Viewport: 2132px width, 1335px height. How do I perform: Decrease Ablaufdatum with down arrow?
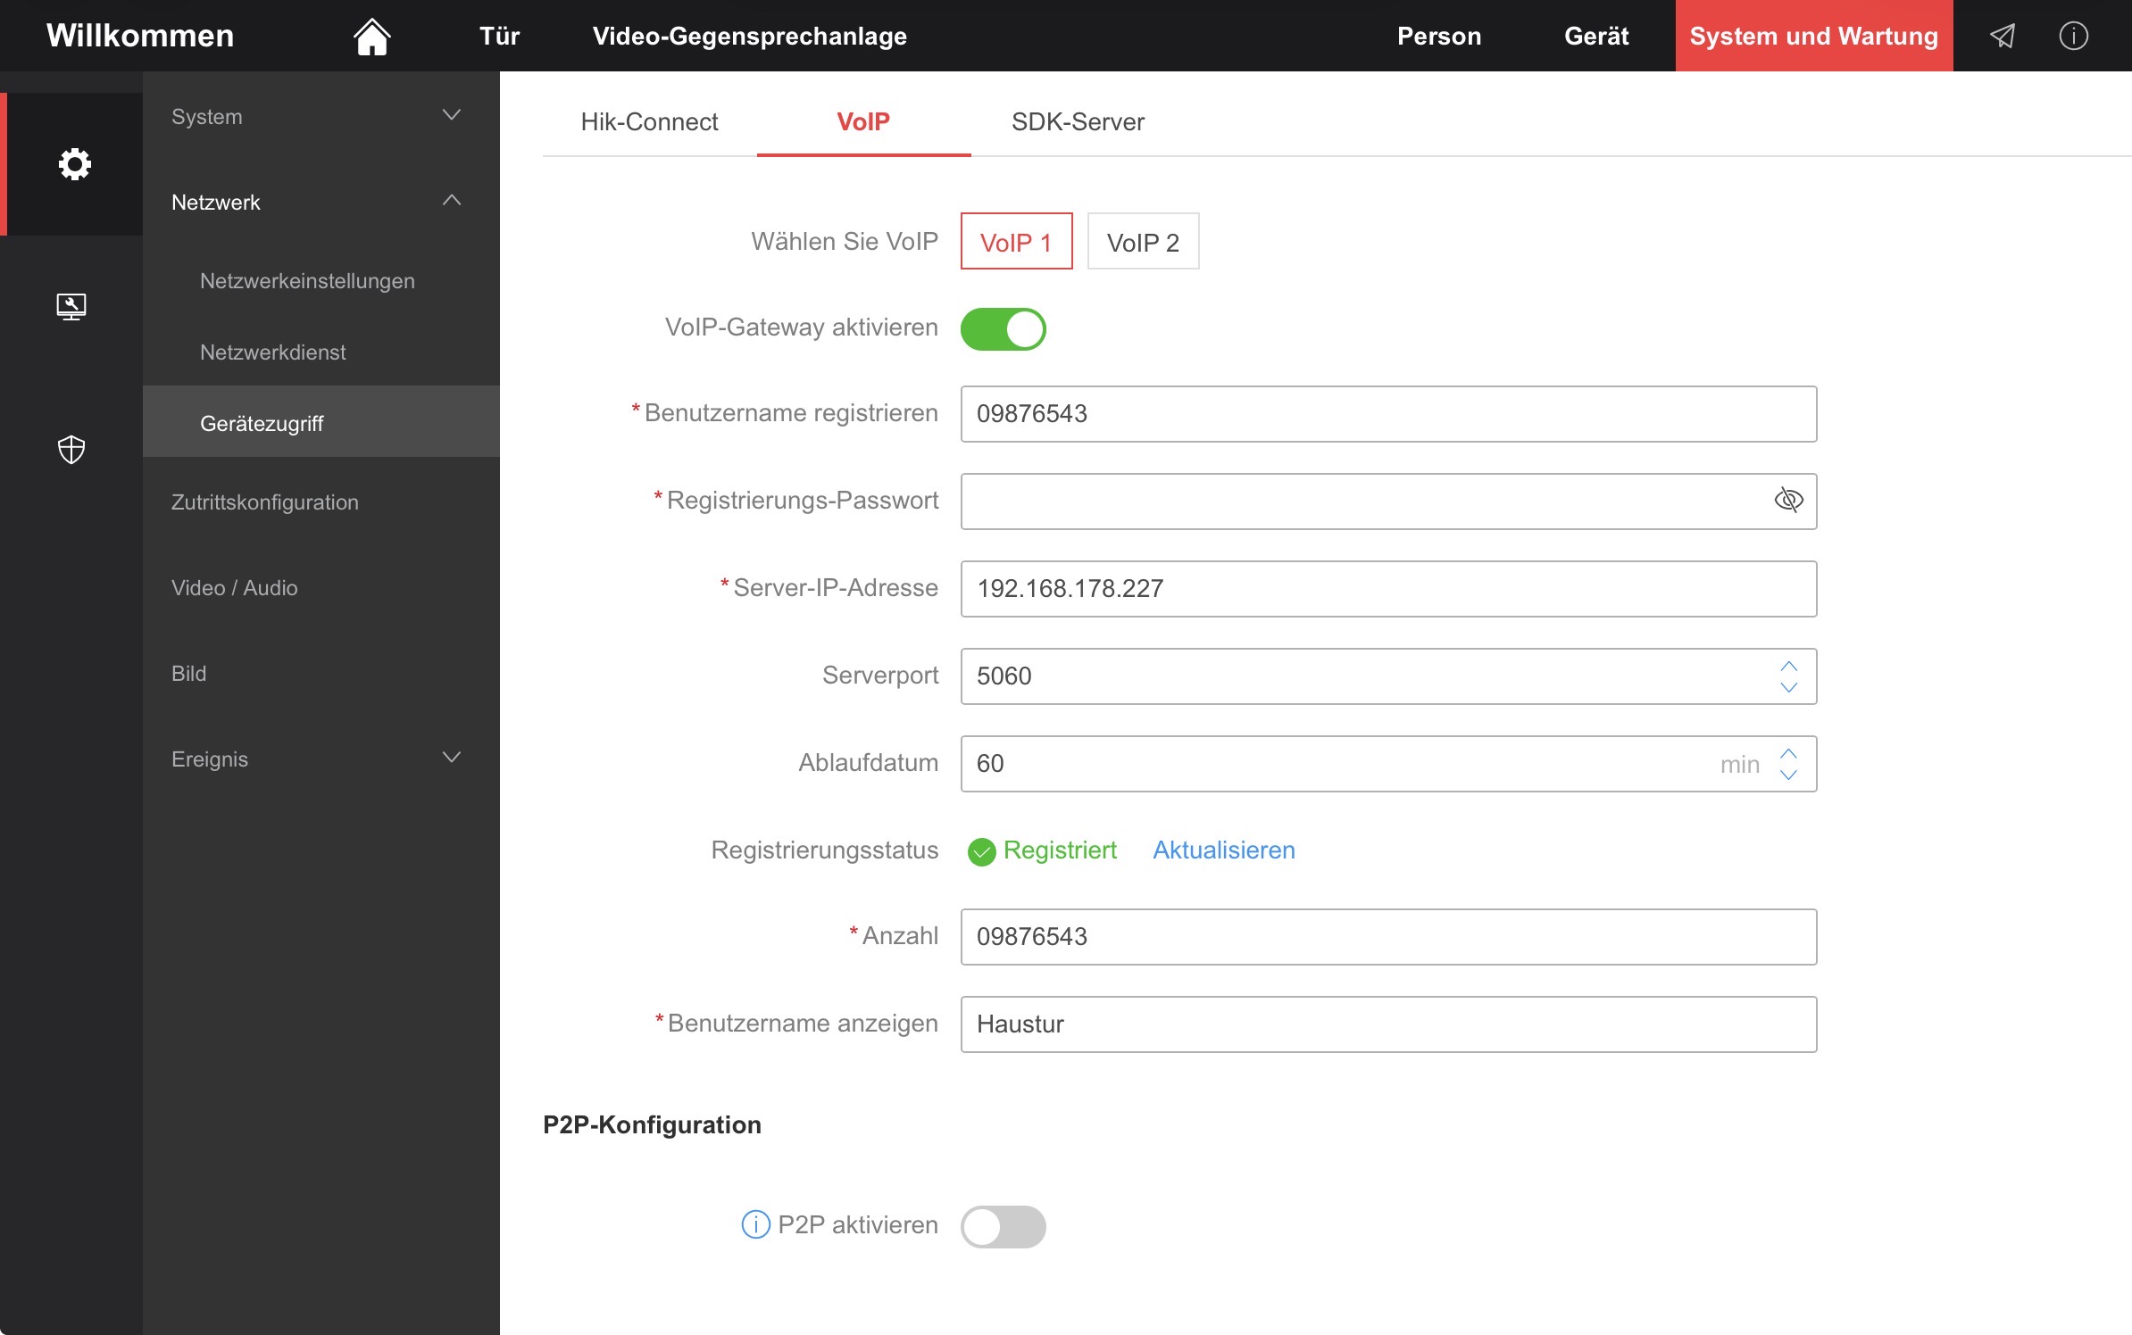[x=1788, y=775]
